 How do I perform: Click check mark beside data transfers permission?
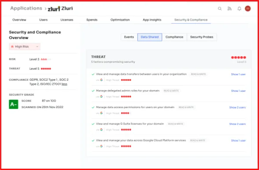click(93, 74)
